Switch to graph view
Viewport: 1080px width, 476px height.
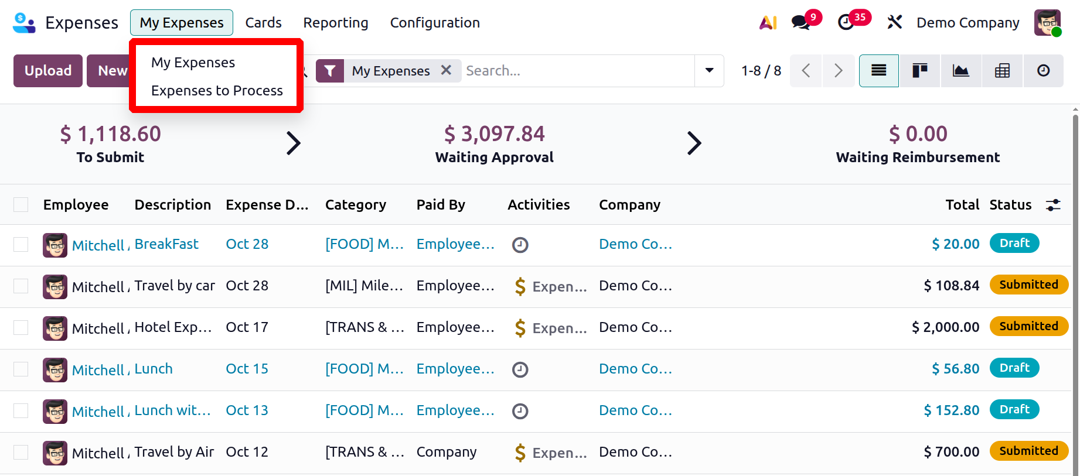pos(960,71)
